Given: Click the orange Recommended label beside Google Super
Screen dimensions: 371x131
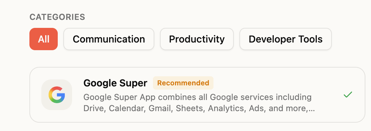Looking at the screenshot, I should tap(183, 83).
